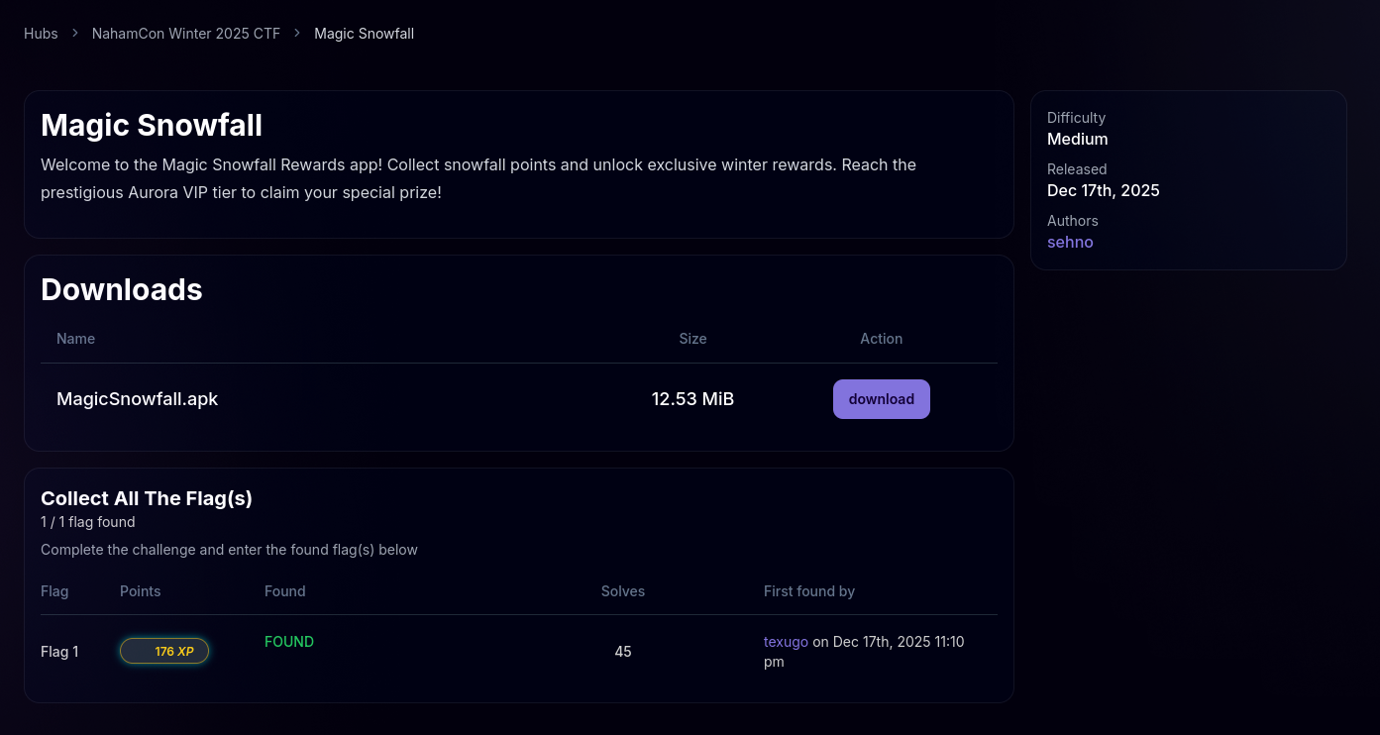Open author sehno's profile

[x=1070, y=242]
